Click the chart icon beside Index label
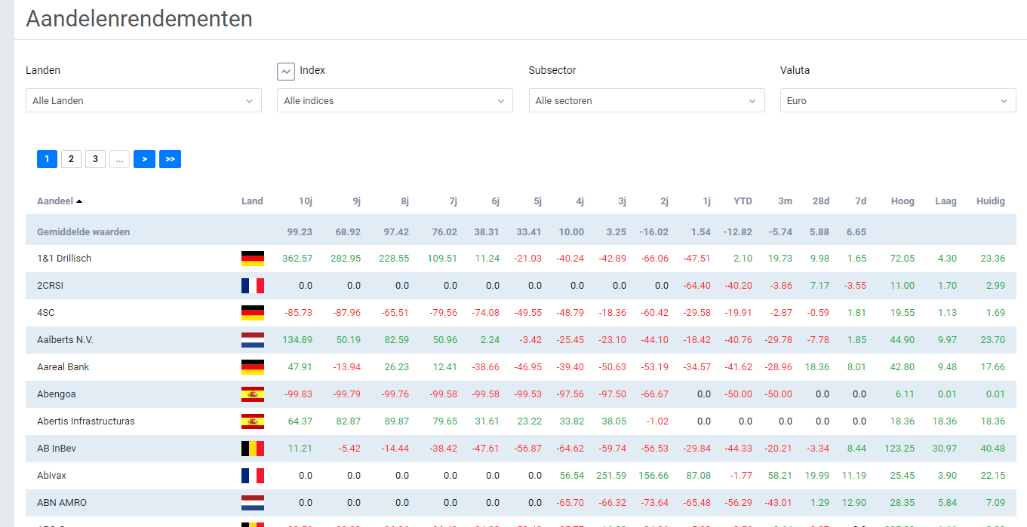Image resolution: width=1027 pixels, height=527 pixels. coord(285,72)
